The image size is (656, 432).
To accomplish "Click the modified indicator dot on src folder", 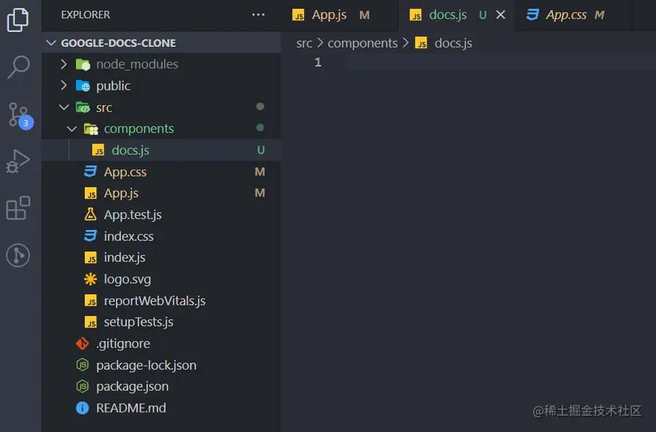I will click(260, 106).
